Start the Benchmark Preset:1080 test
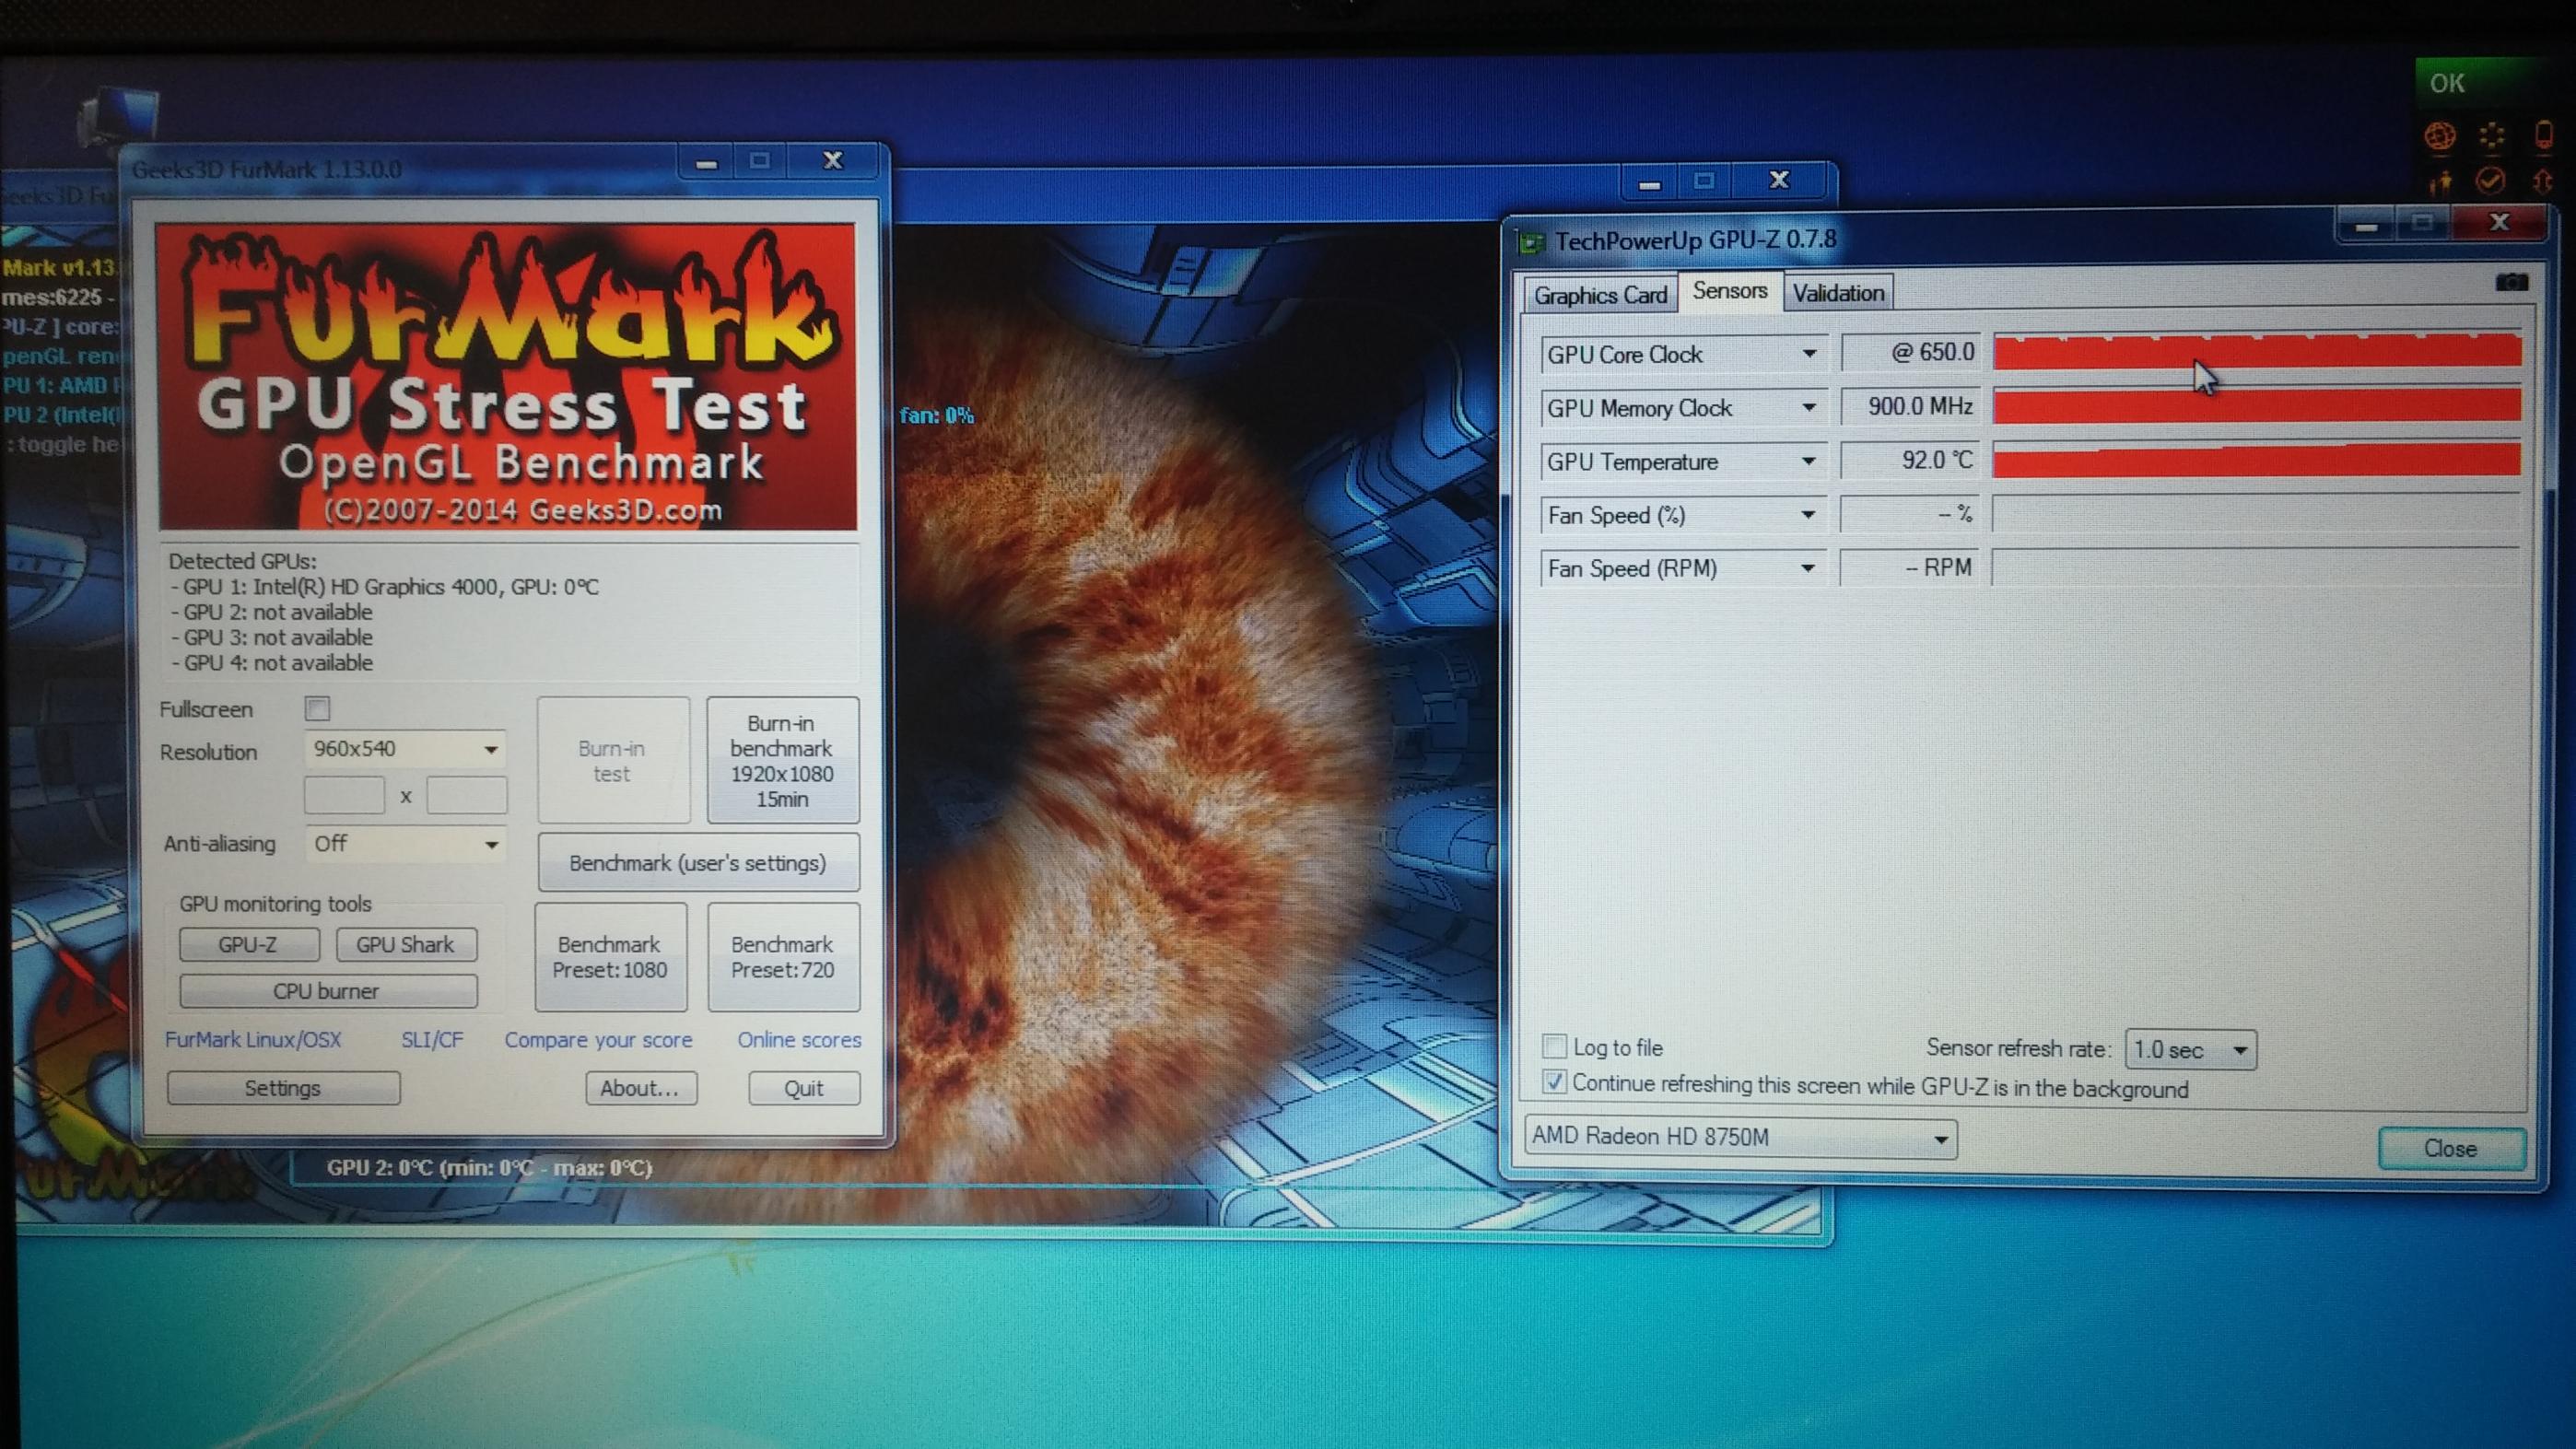Viewport: 2576px width, 1449px height. (610, 957)
